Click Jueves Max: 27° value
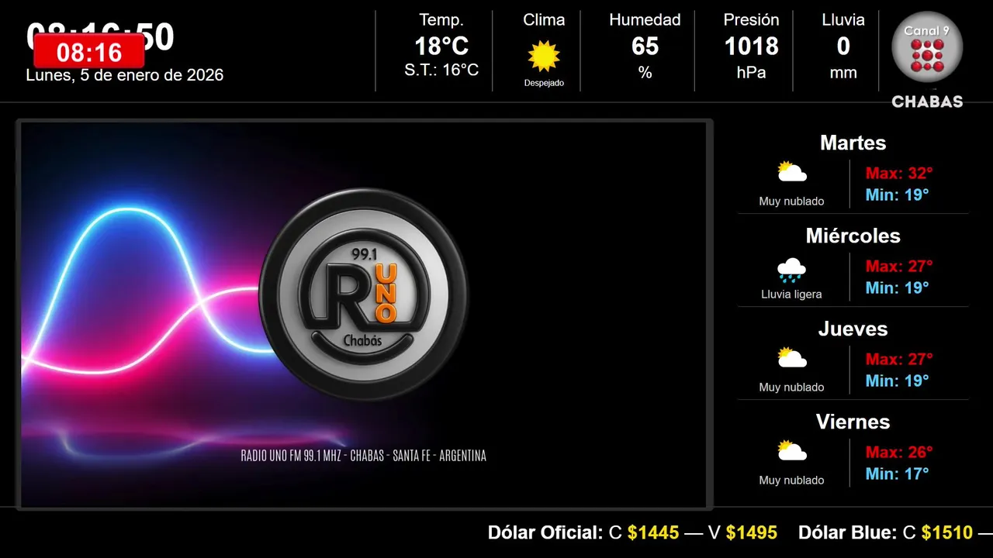Screen dimensions: 993x558 [x=899, y=359]
